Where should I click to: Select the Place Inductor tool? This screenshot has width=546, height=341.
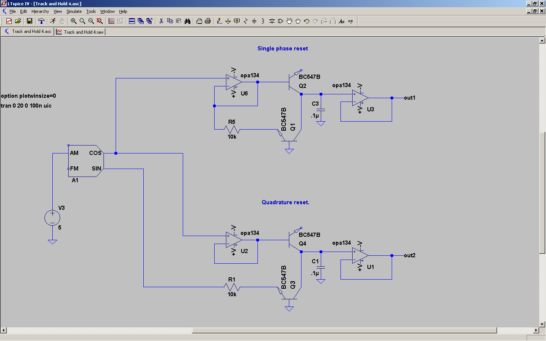pos(263,21)
